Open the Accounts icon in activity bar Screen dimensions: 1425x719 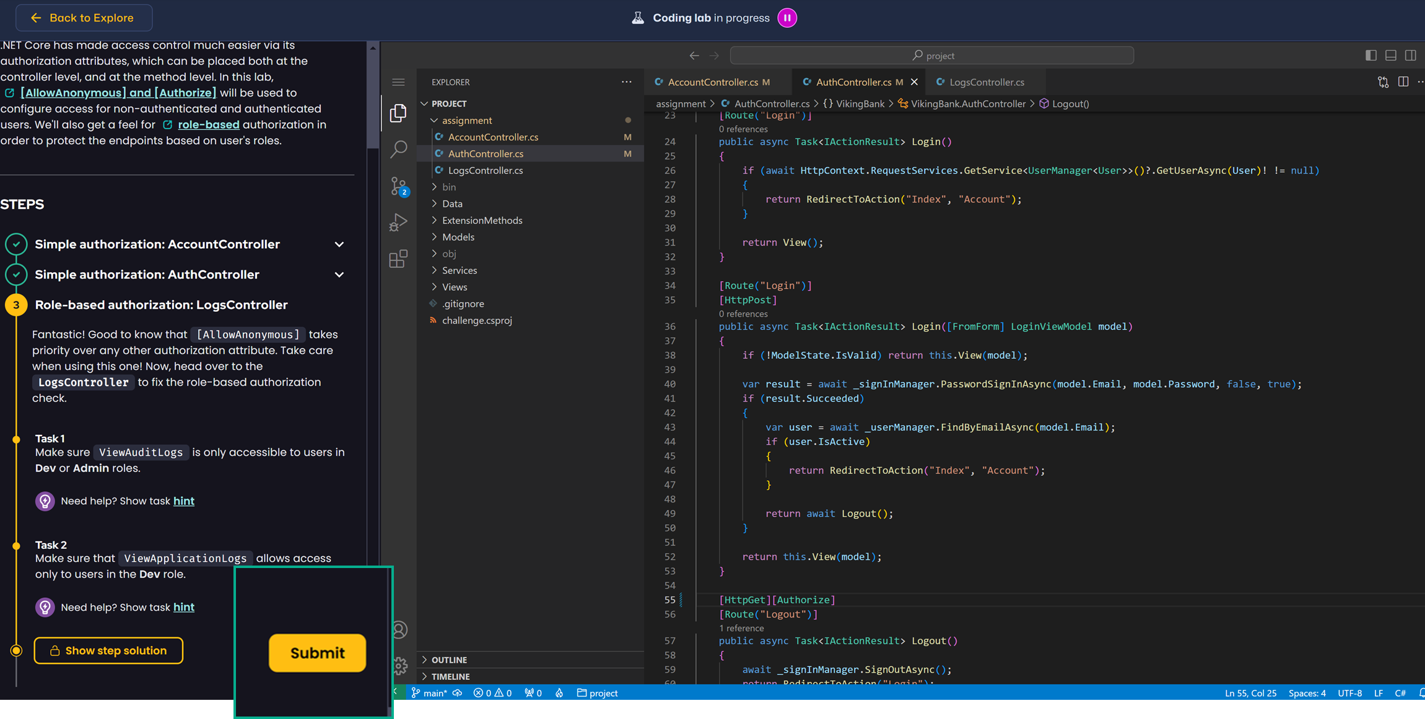pyautogui.click(x=399, y=630)
